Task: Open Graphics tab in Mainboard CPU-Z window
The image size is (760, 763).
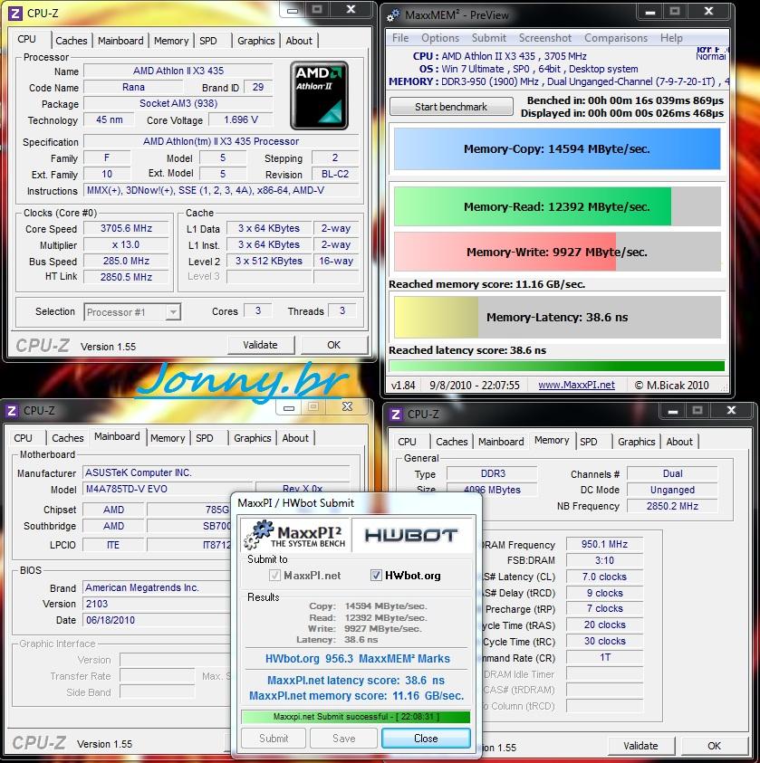Action: click(252, 438)
